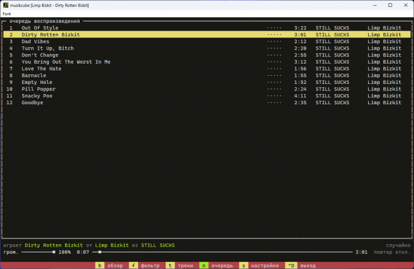Select the 't' tracks shortcut key
This screenshot has height=269, width=414.
(170, 266)
